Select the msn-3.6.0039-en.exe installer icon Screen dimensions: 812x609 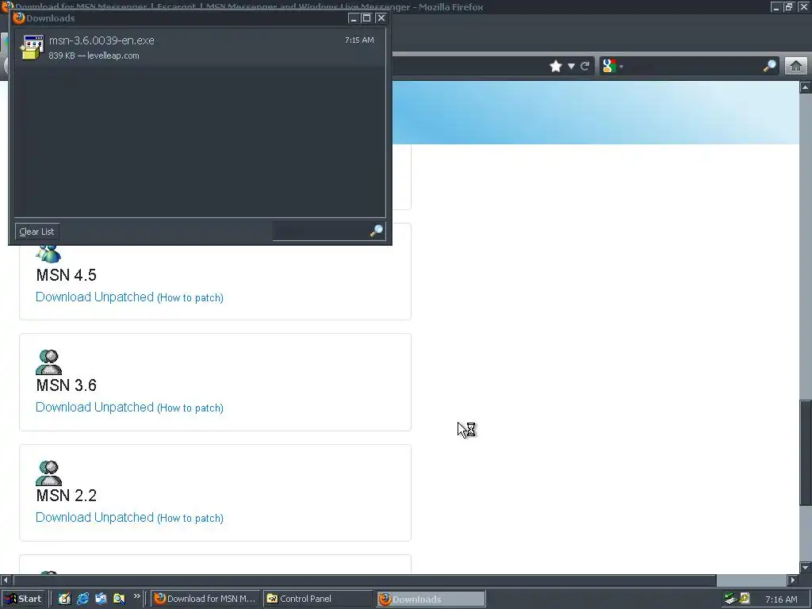pyautogui.click(x=32, y=47)
